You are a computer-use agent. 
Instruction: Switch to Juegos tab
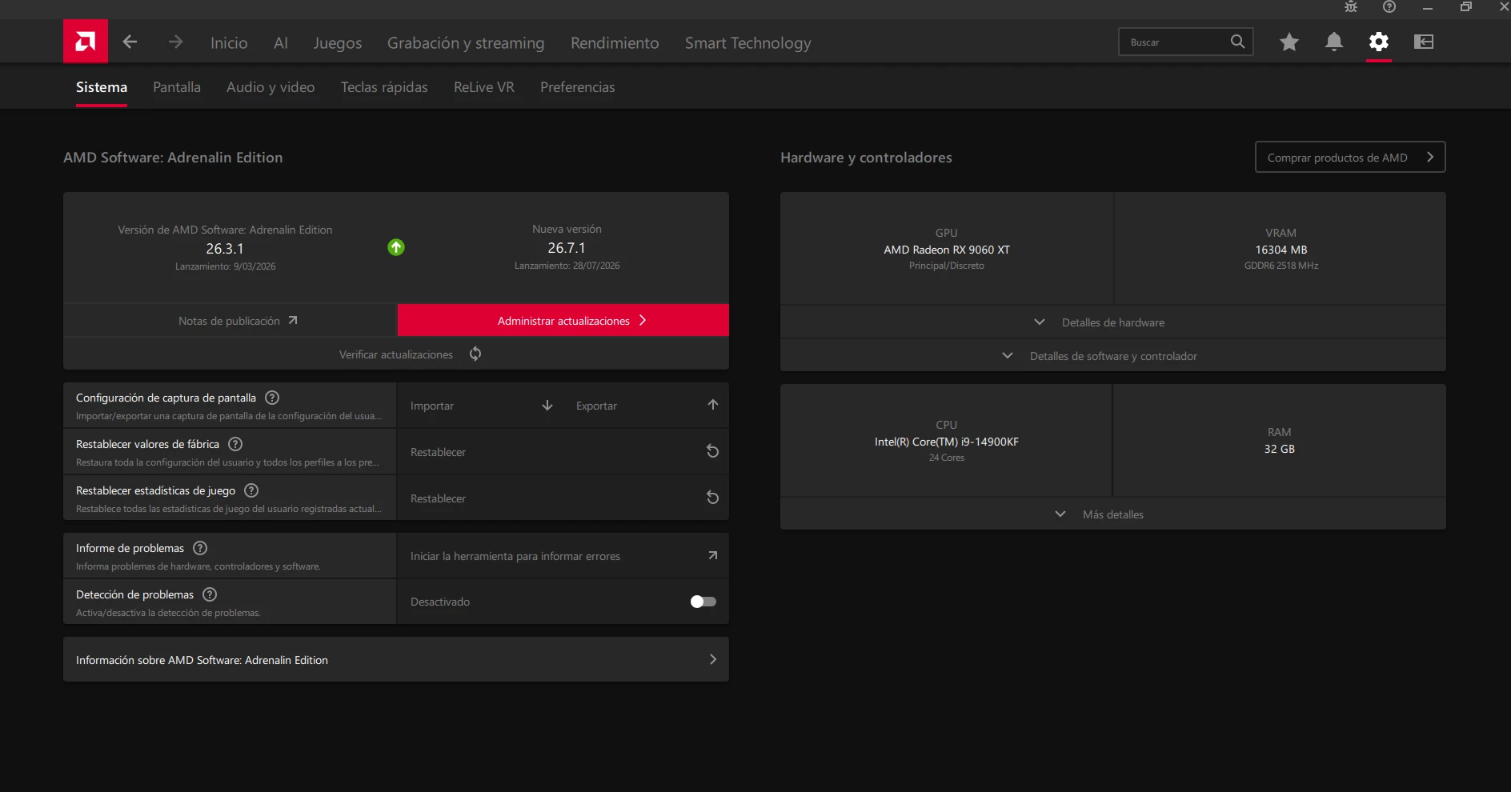[x=338, y=42]
